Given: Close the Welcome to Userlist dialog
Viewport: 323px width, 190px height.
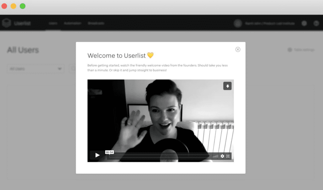Looking at the screenshot, I should pyautogui.click(x=238, y=50).
